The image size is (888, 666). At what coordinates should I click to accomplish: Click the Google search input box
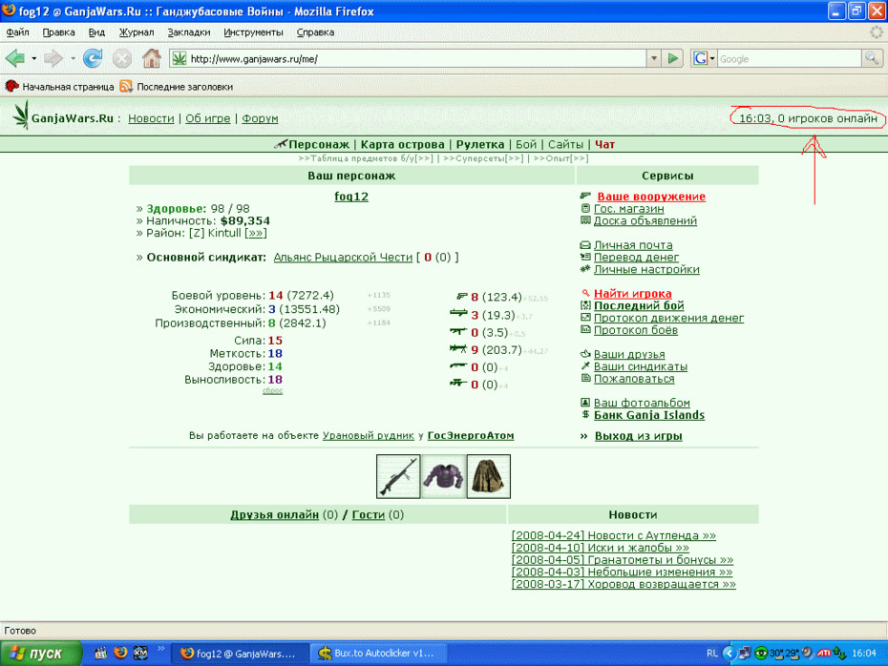pyautogui.click(x=790, y=58)
